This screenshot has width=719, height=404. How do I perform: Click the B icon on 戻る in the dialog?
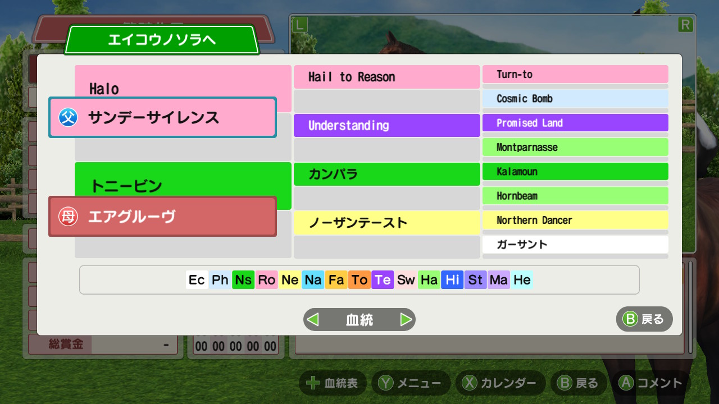click(x=630, y=319)
